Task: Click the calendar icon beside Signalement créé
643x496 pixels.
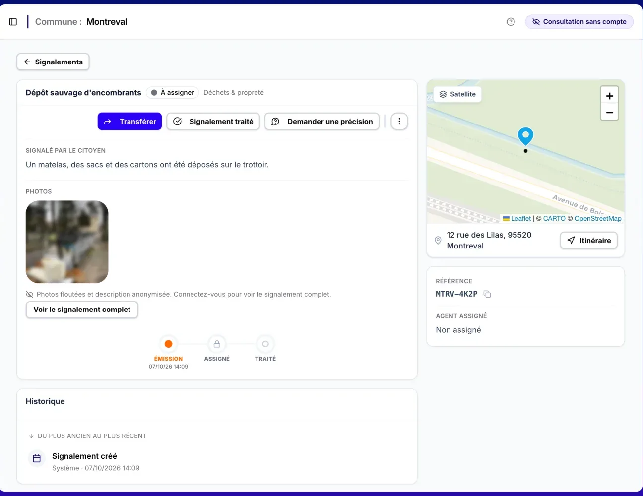Action: tap(37, 458)
